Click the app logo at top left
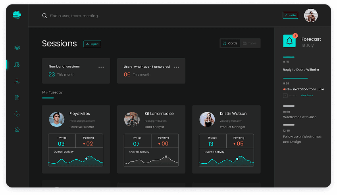The width and height of the screenshot is (337, 195). tap(17, 15)
